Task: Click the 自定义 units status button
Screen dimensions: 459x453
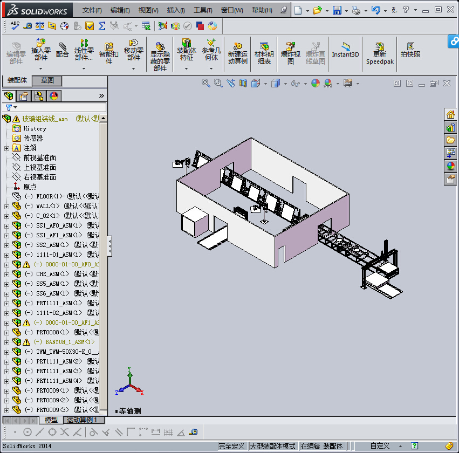Action: [380, 446]
